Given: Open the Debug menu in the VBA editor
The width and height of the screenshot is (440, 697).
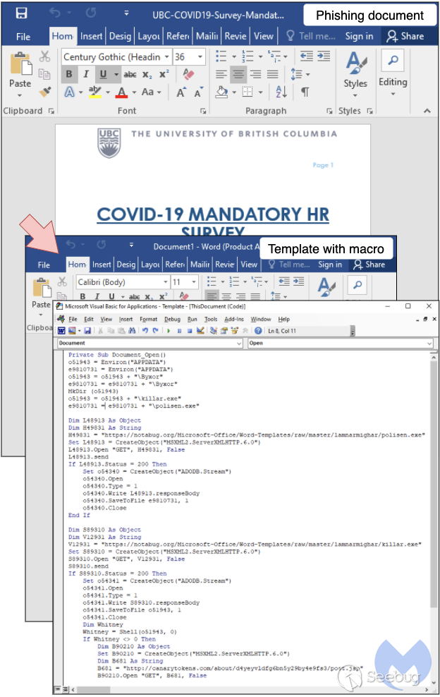Looking at the screenshot, I should (x=173, y=319).
